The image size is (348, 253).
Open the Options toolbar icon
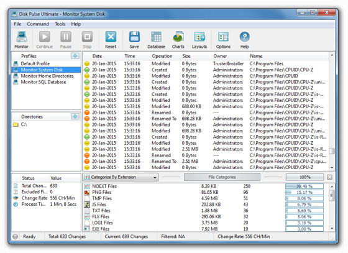pos(223,37)
